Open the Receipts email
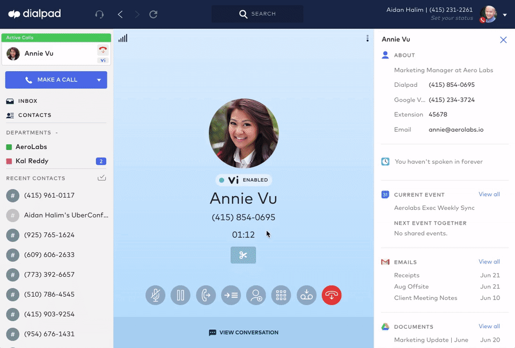The image size is (515, 348). coord(447,275)
